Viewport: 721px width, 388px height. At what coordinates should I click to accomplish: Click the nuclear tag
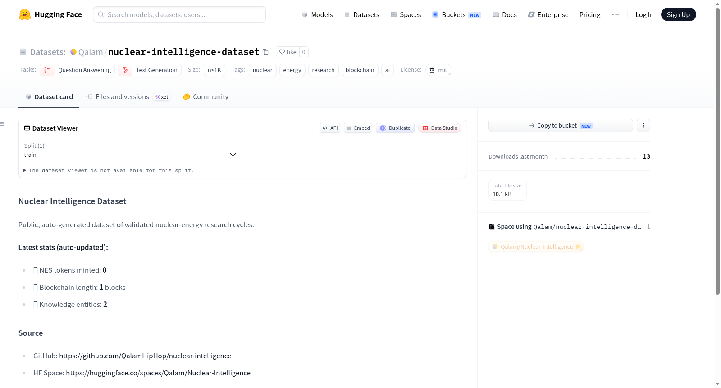coord(262,70)
